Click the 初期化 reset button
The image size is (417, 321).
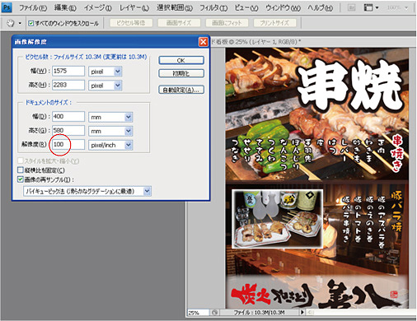point(181,73)
